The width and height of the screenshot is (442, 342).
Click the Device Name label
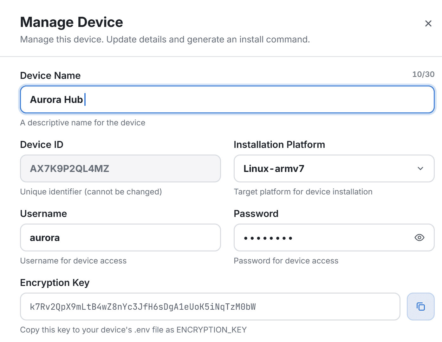tap(50, 75)
